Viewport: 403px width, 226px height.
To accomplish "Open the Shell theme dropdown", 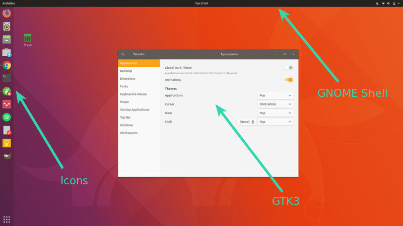I will pos(275,122).
